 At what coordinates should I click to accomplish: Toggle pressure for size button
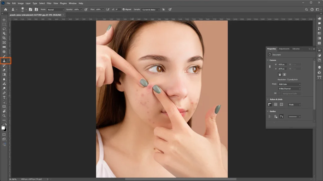170,9
